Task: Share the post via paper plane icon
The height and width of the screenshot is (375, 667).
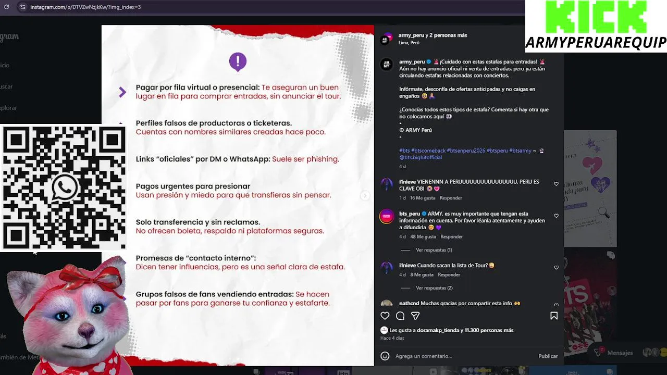Action: [x=415, y=316]
